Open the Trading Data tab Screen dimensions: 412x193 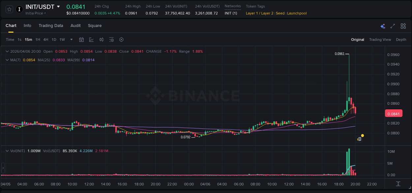point(51,26)
